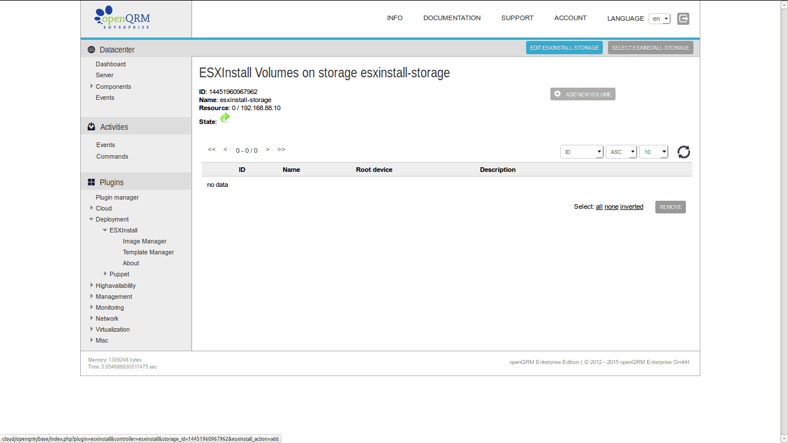The width and height of the screenshot is (788, 443).
Task: Open Server in Datacenter menu
Action: pyautogui.click(x=104, y=75)
